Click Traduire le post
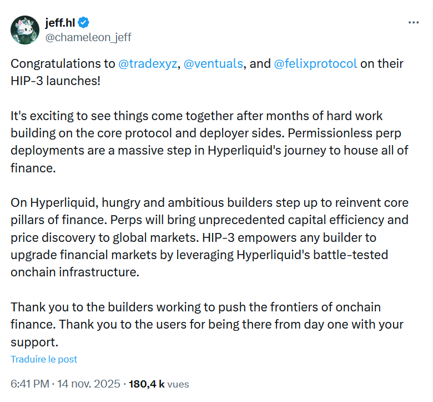The image size is (433, 402). tap(44, 359)
